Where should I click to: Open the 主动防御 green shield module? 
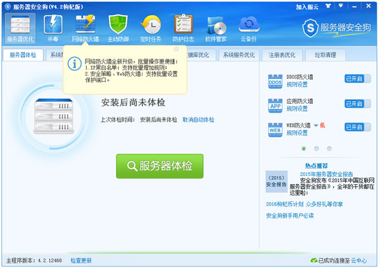pyautogui.click(x=118, y=28)
